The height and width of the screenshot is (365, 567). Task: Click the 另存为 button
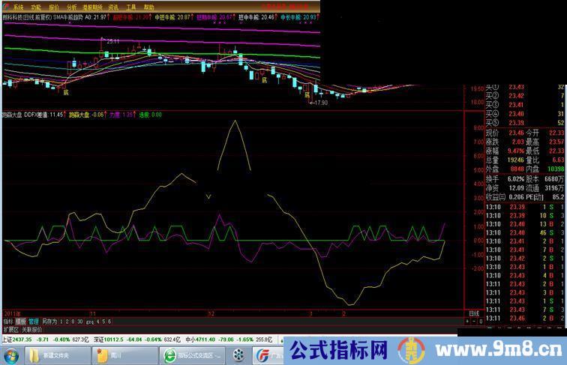[49, 320]
